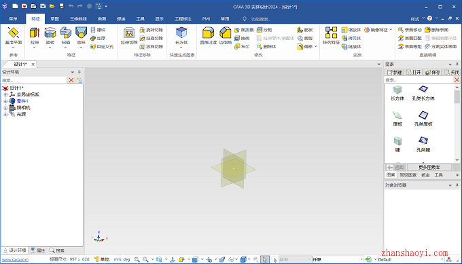Image resolution: width=462 pixels, height=264 pixels.
Task: Switch to the 草图 ribbon tab
Action: click(x=54, y=19)
